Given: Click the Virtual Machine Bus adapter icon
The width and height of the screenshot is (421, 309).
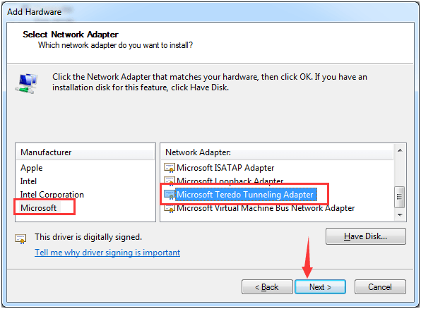Looking at the screenshot, I should click(170, 208).
